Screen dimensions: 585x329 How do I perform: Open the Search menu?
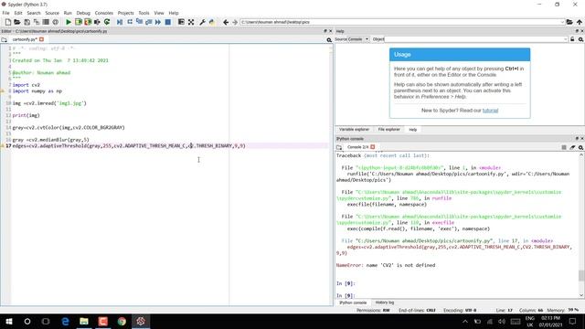pyautogui.click(x=34, y=13)
